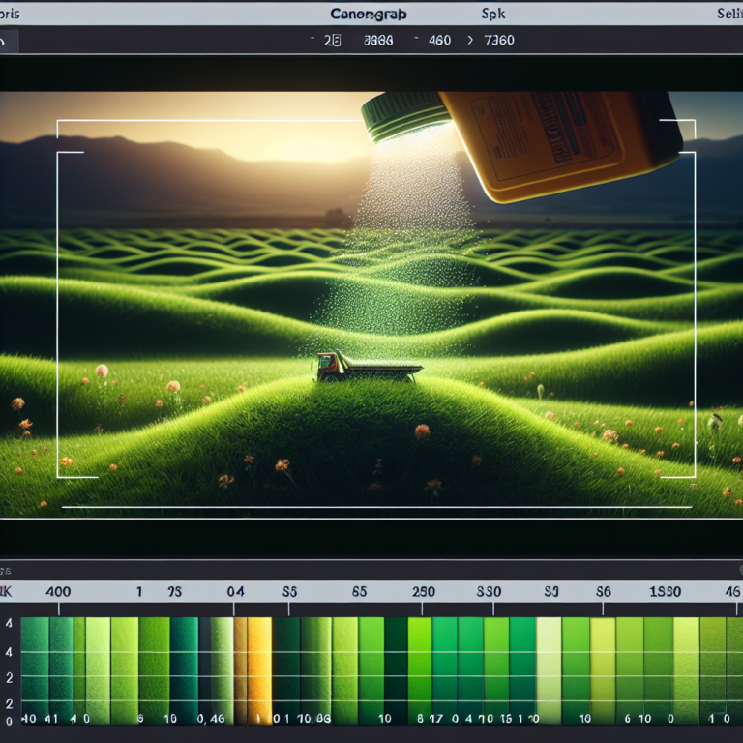Image resolution: width=743 pixels, height=743 pixels.
Task: Select the orange-brown narrow swatch beside yellow
Action: [240, 670]
